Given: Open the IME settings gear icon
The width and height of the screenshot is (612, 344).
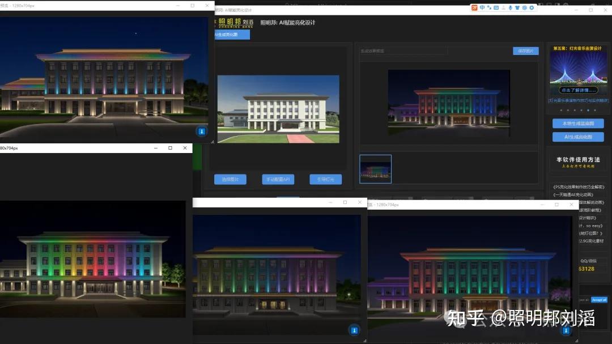Looking at the screenshot, I should 532,8.
